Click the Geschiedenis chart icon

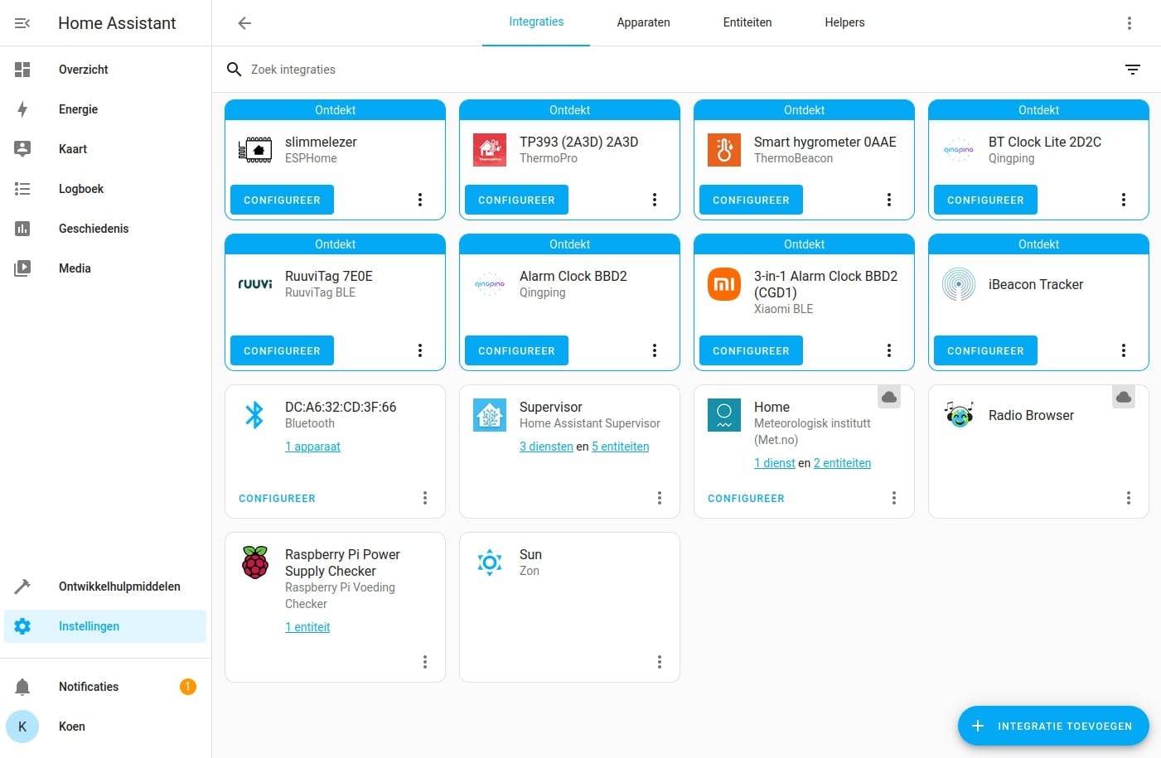tap(22, 229)
